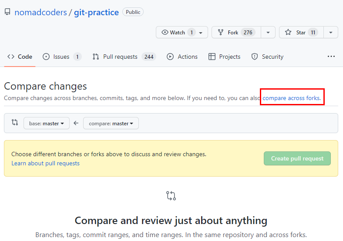Click the pull request icon in tabs
343x241 pixels.
pos(96,57)
